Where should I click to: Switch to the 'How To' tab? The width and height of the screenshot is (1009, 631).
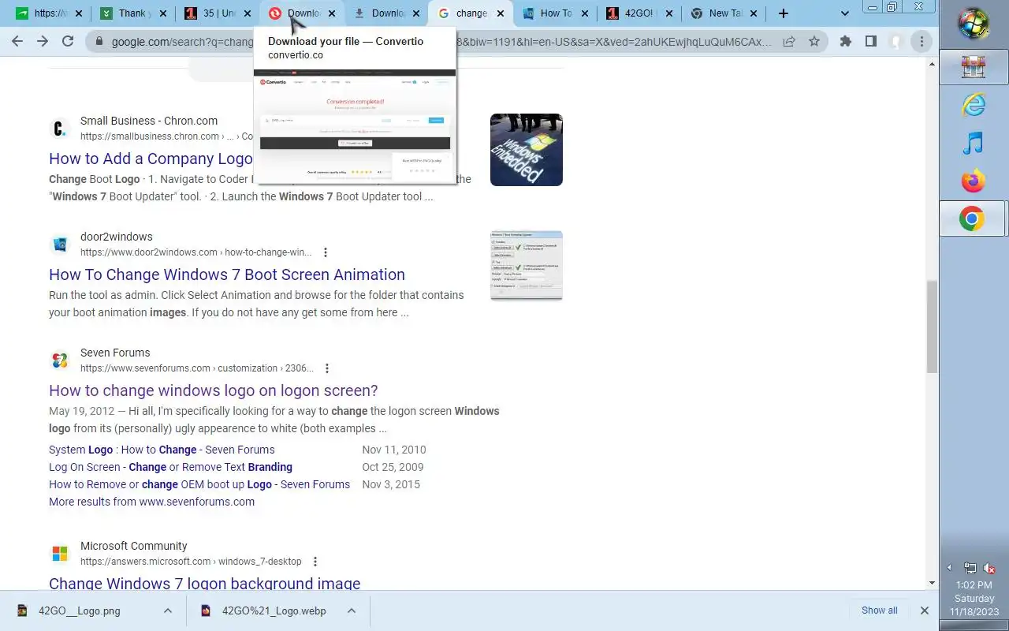point(553,13)
